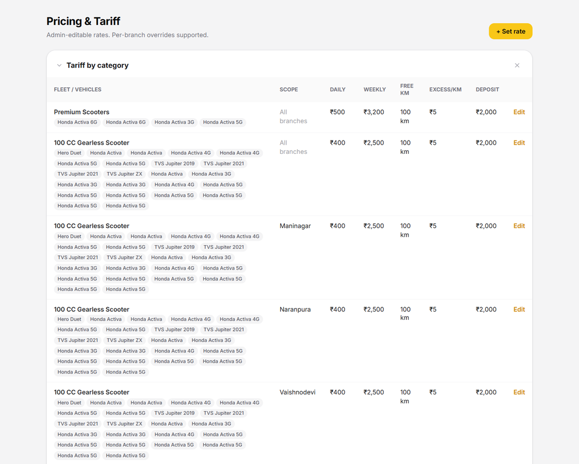
Task: Collapse the Tariff by category section
Action: tap(59, 65)
